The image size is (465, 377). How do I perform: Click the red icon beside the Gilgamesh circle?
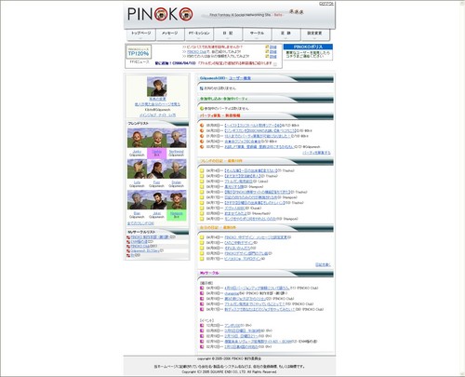tap(128, 250)
